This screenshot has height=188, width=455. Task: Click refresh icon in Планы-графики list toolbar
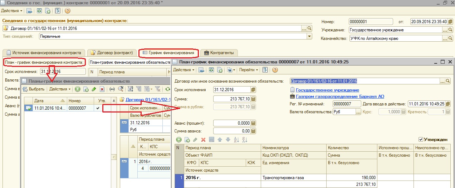(167, 89)
